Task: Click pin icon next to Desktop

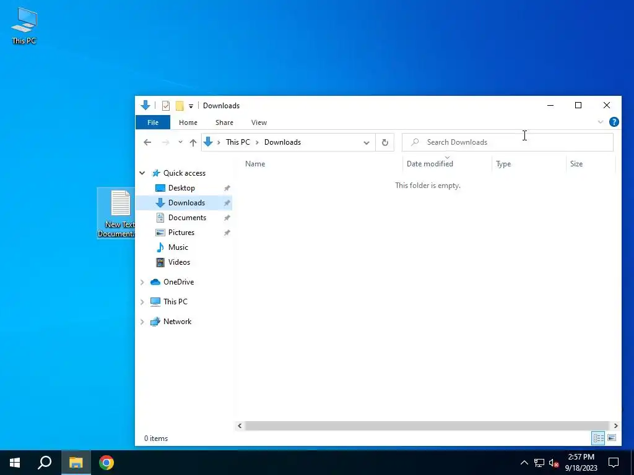Action: [227, 188]
